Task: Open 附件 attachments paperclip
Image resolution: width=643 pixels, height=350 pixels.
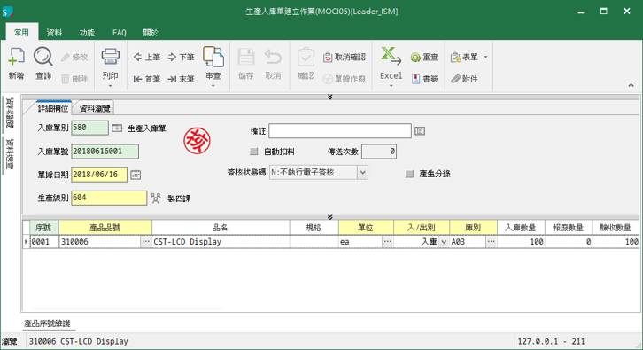Action: (x=464, y=79)
